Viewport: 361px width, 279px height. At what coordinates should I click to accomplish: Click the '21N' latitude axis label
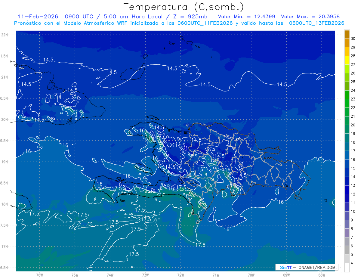pos(5,77)
